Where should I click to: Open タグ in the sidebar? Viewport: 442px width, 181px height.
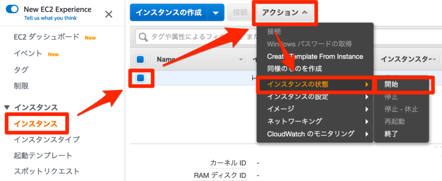pyautogui.click(x=21, y=70)
